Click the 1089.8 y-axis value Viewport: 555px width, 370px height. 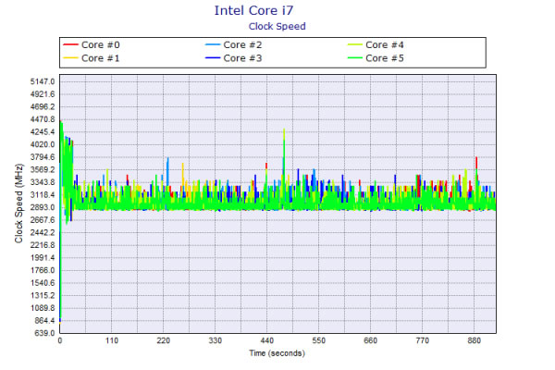[43, 308]
